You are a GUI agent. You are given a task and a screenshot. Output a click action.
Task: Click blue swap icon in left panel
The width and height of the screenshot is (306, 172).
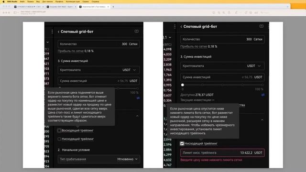pyautogui.click(x=138, y=98)
